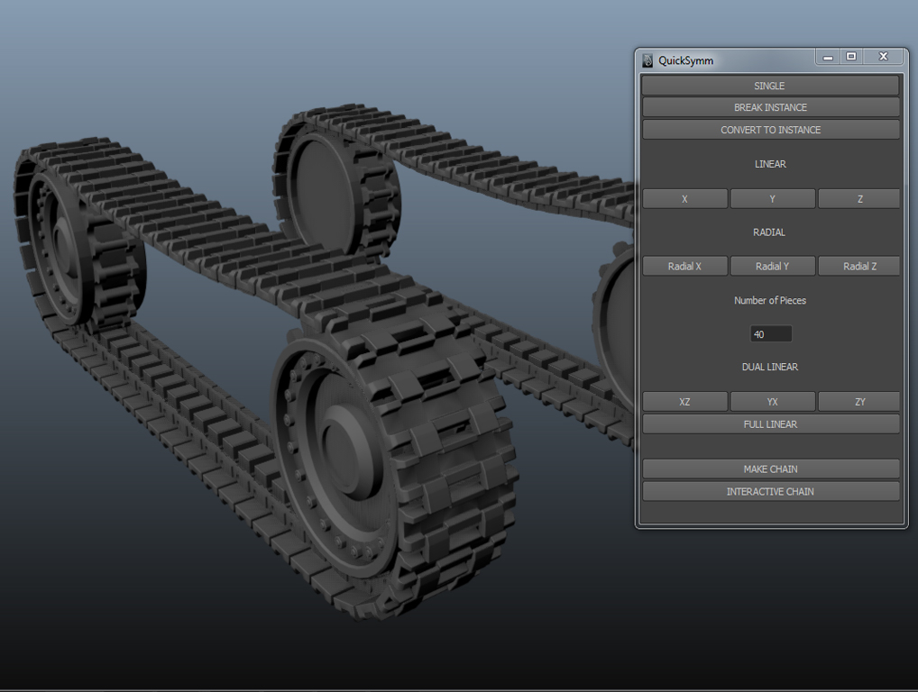Select the ZY dual linear option
Viewport: 918px width, 692px height.
point(858,400)
